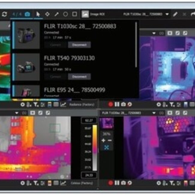Viewport: 195px width, 195px height.
Task: Select the spot crosshair ROI tool
Action: pos(47,14)
